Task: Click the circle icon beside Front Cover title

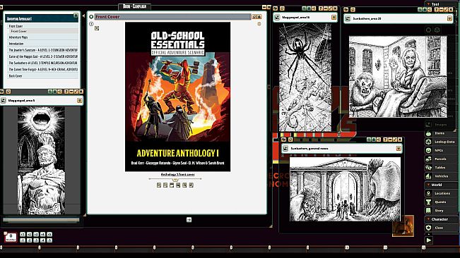Action: coord(91,17)
